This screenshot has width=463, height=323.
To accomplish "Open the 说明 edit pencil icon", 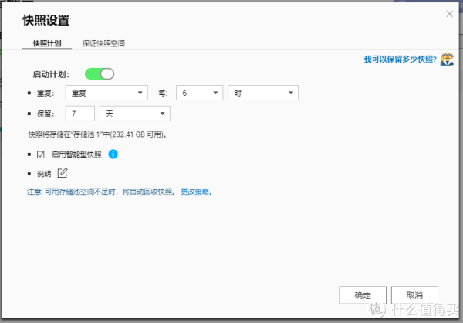I will tap(63, 172).
